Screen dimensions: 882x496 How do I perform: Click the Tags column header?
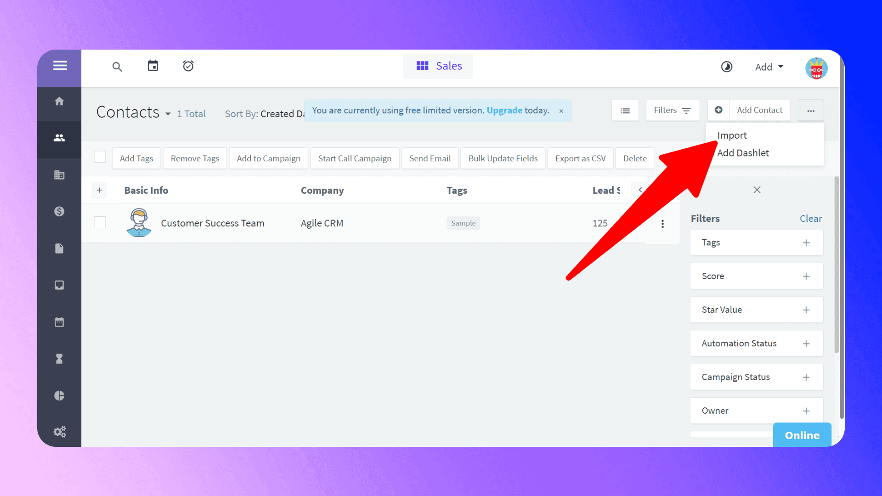pyautogui.click(x=457, y=191)
